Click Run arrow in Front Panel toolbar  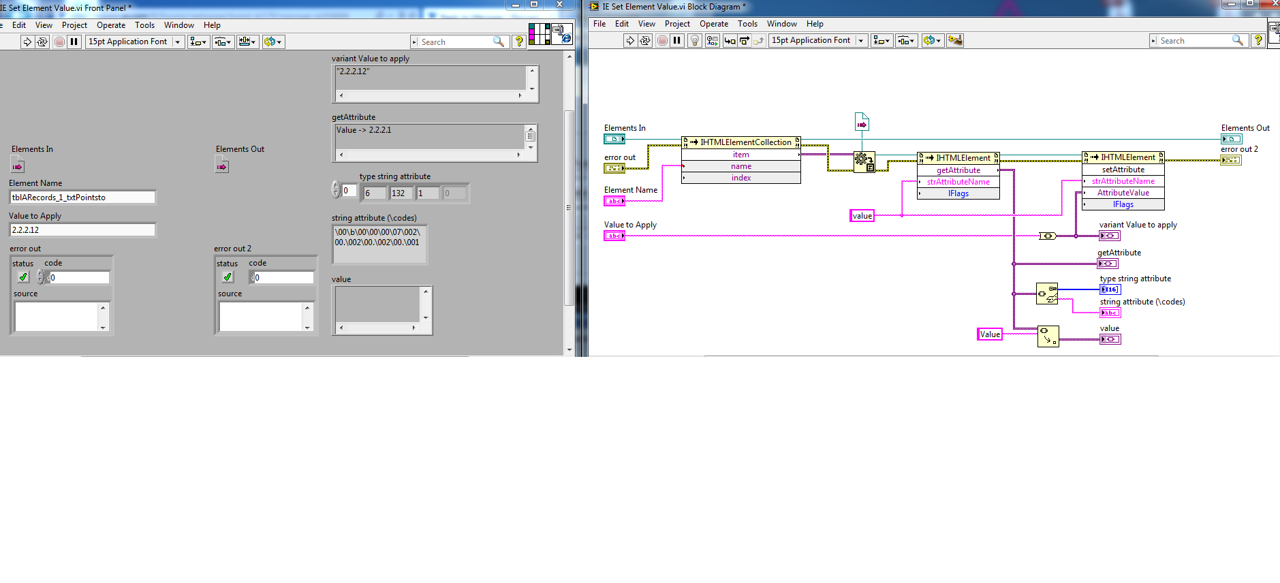[x=27, y=42]
